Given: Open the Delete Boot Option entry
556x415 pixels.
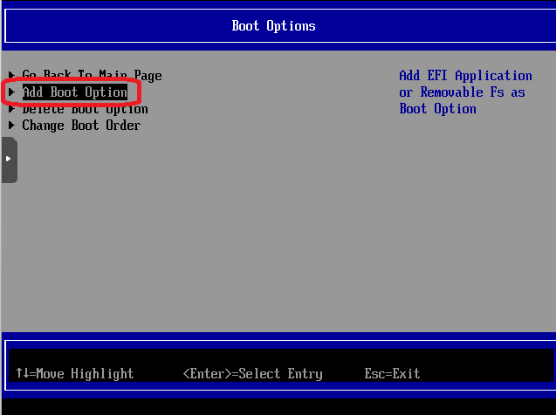Looking at the screenshot, I should [85, 109].
